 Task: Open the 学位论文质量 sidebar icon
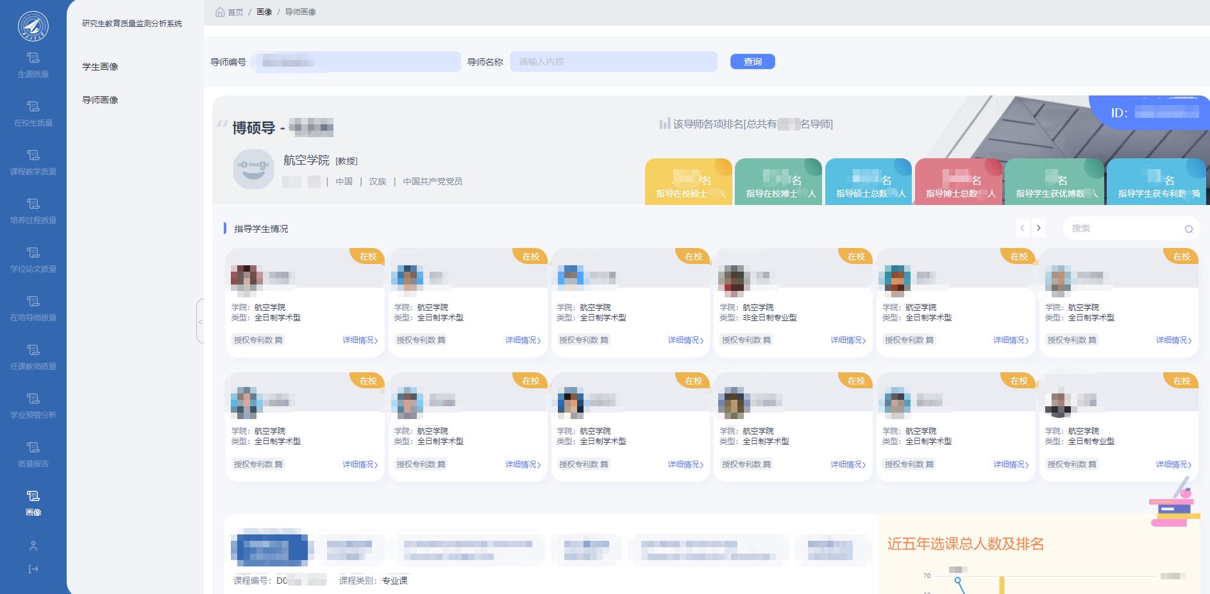(x=33, y=254)
